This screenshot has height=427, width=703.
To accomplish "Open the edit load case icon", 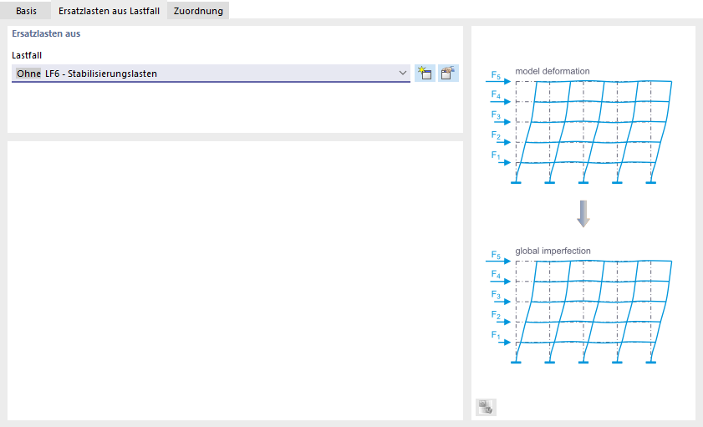I will pos(449,73).
